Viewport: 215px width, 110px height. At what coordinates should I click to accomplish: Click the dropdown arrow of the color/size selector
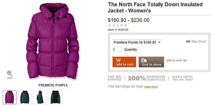(x=159, y=42)
